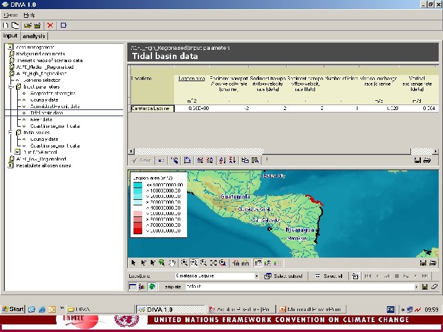Toggle the Run DIVA model checkbox
The height and width of the screenshot is (332, 443).
18,152
